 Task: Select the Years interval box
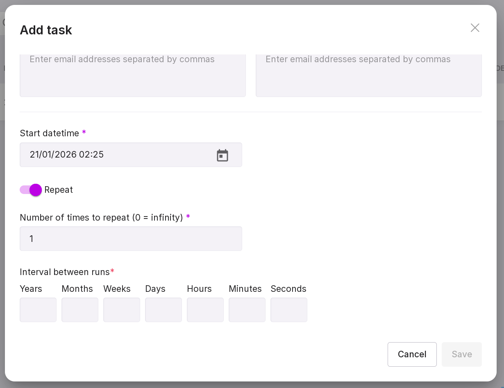click(38, 310)
